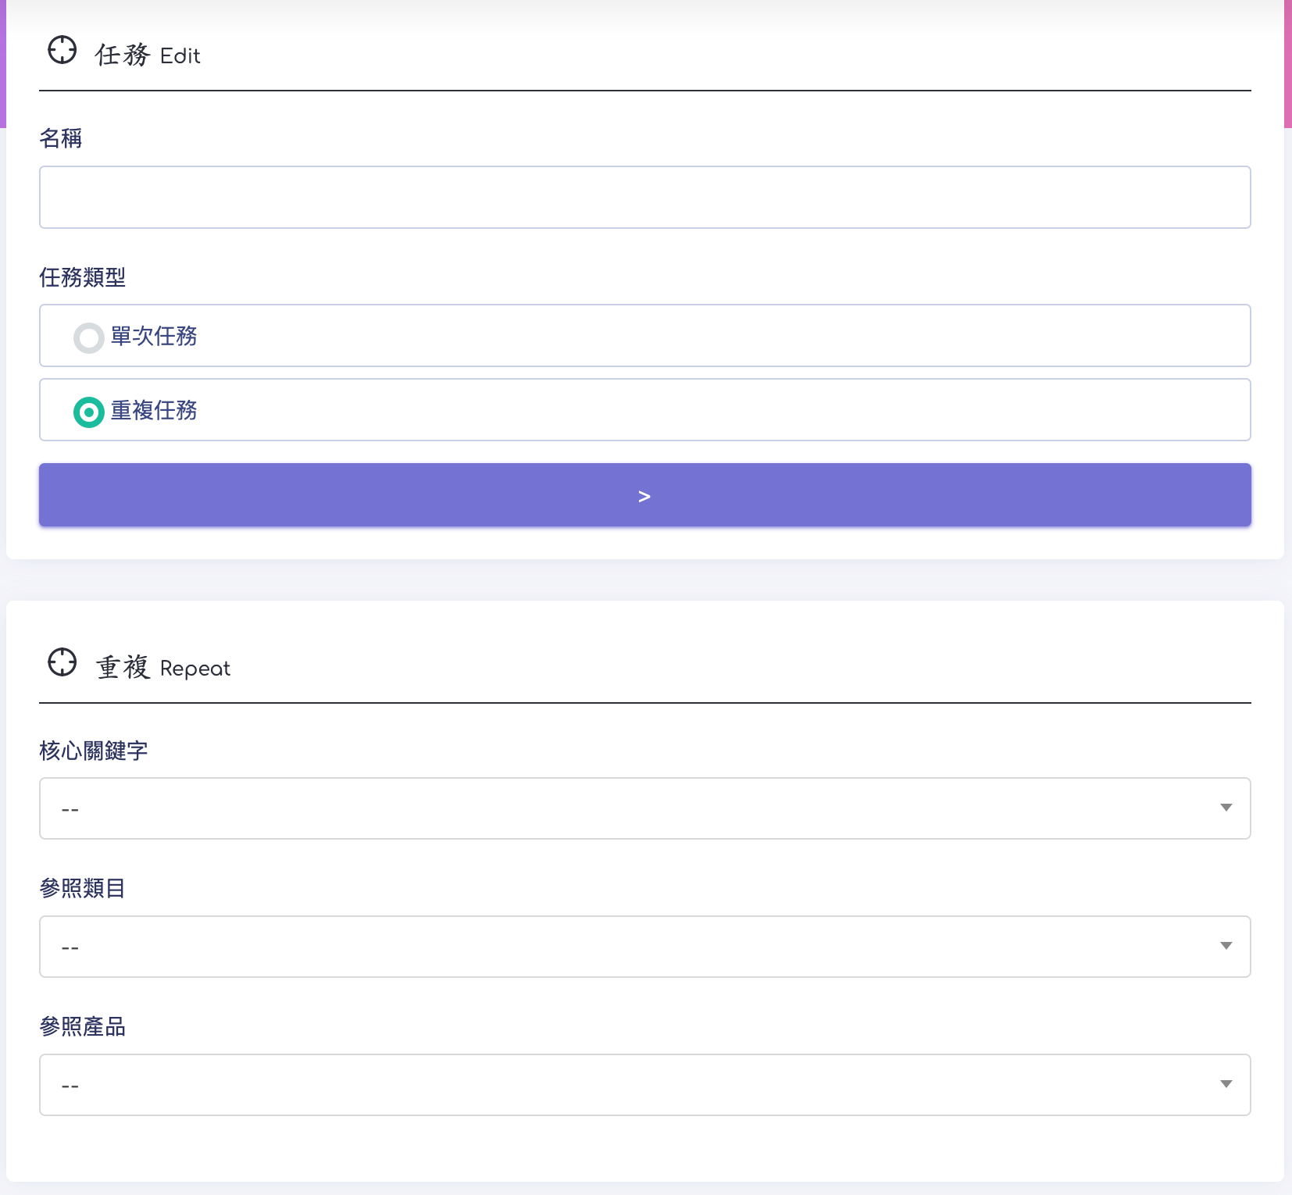Click the 核心關鍵字 field label

(x=94, y=751)
